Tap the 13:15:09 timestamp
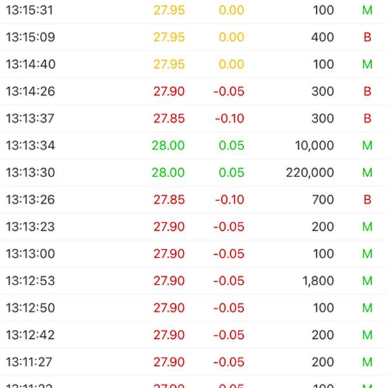388x388 pixels. (x=30, y=38)
